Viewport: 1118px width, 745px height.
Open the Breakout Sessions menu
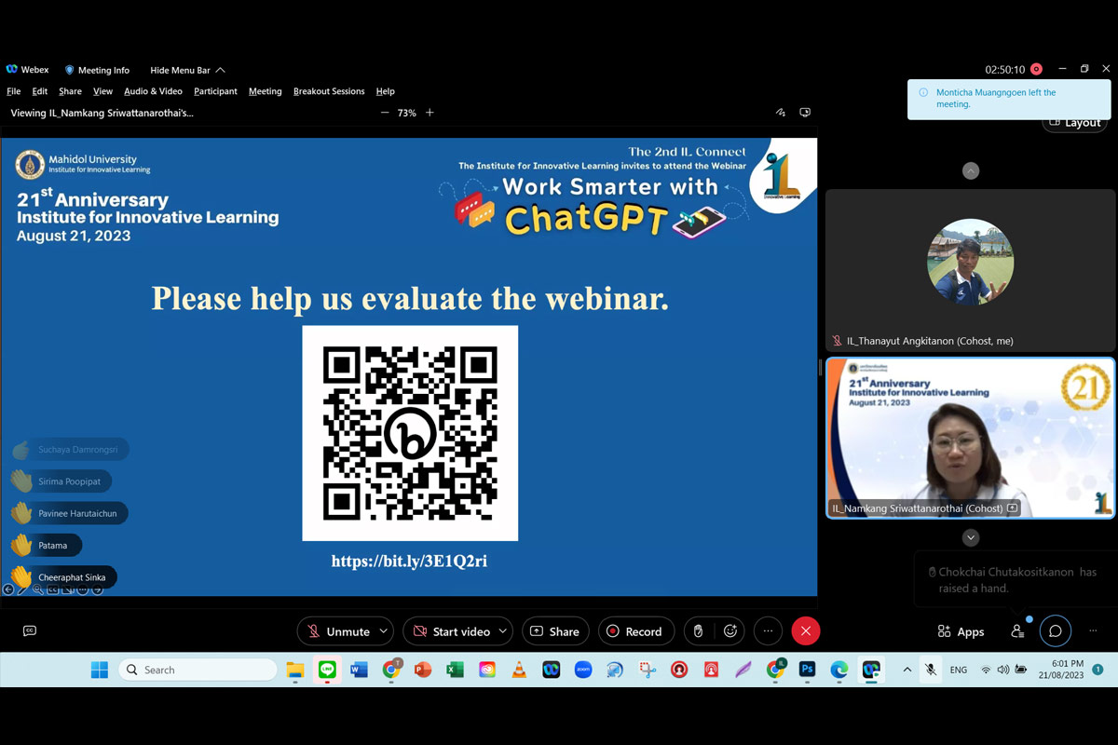pos(329,91)
